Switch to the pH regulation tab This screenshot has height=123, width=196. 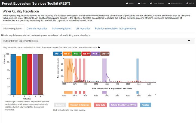click(x=83, y=29)
